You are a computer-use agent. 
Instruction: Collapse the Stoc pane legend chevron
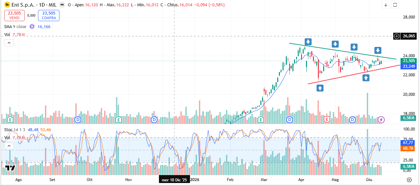(9, 146)
